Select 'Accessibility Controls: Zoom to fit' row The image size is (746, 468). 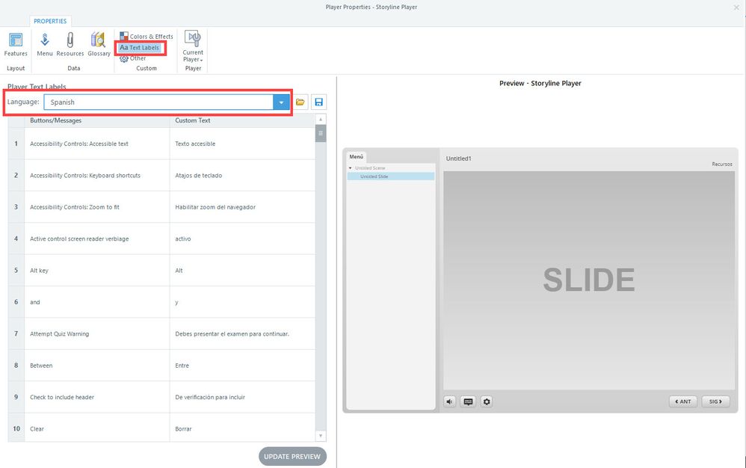[97, 207]
